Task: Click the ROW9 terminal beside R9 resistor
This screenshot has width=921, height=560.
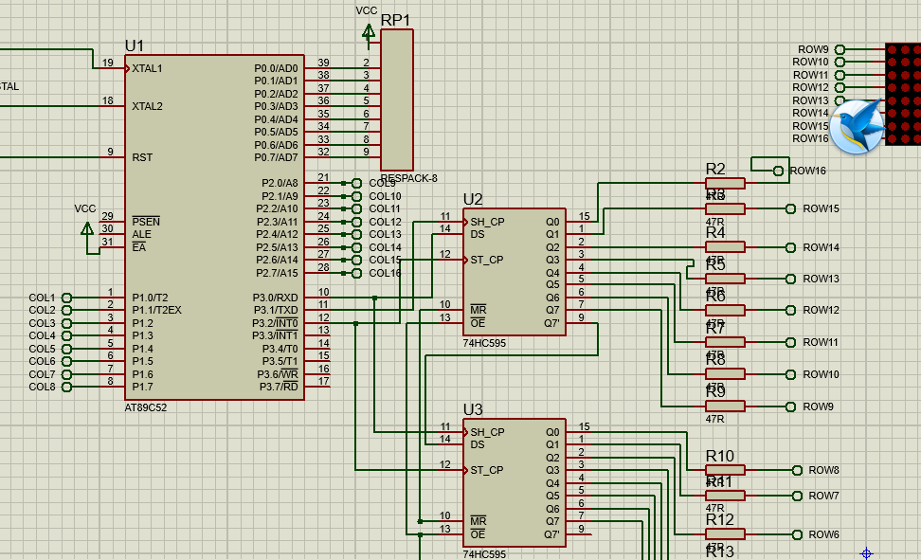Action: 790,406
